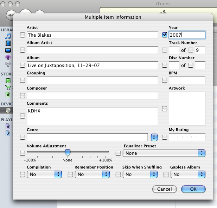Viewport: 217px width, 208px height.
Task: Enable the Artist checkbox
Action: tap(23, 35)
